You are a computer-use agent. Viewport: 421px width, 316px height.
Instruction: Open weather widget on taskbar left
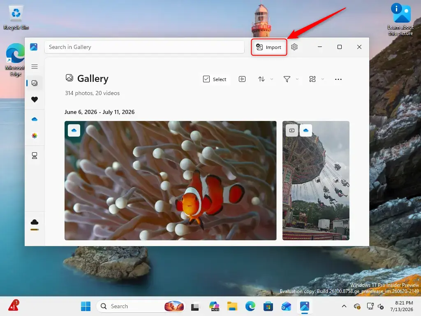tap(13, 306)
